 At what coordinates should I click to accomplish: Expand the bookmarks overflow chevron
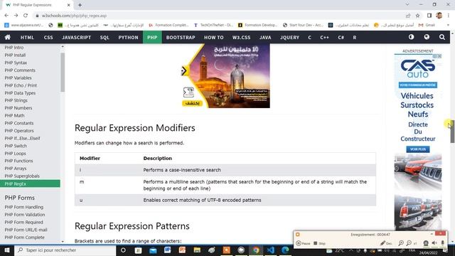pos(448,26)
